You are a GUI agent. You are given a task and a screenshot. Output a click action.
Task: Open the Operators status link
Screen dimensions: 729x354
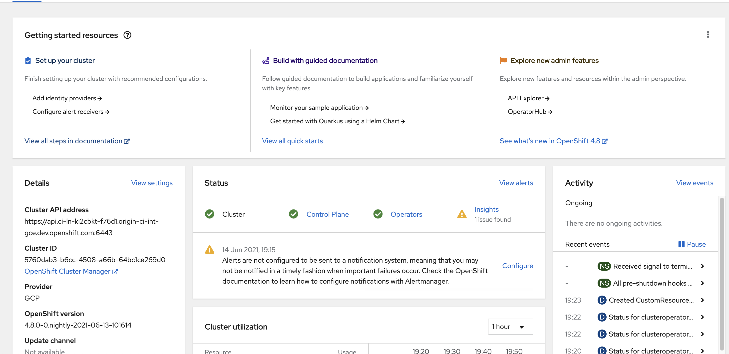point(406,214)
